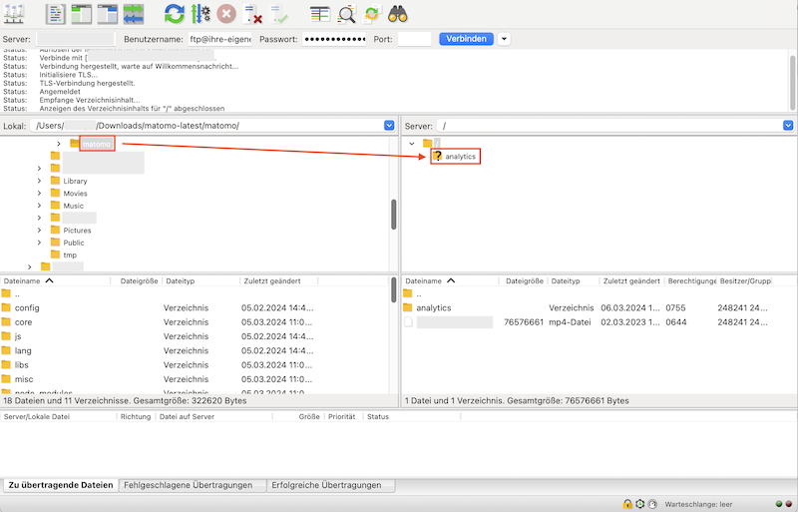The width and height of the screenshot is (798, 512).
Task: Toggle remote directory tree display
Action: tap(108, 14)
